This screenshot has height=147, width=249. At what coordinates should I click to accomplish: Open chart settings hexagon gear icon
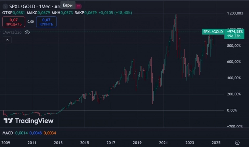click(x=237, y=143)
